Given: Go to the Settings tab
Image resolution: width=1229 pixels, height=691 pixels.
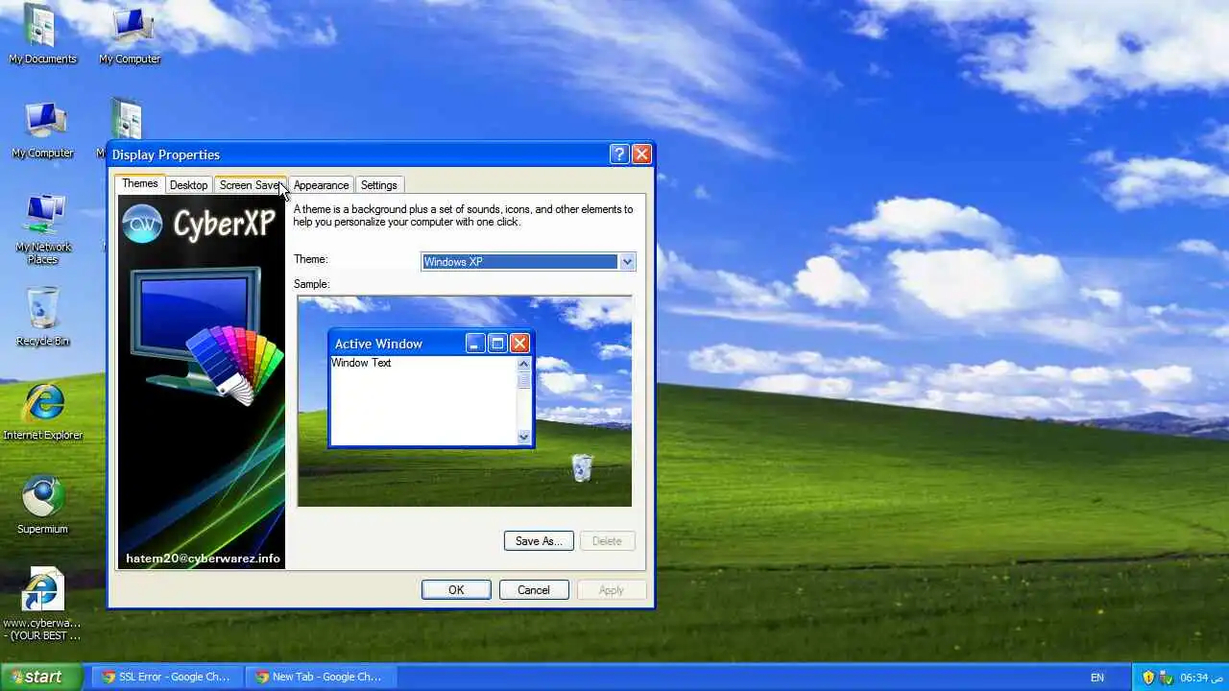Looking at the screenshot, I should coord(379,185).
